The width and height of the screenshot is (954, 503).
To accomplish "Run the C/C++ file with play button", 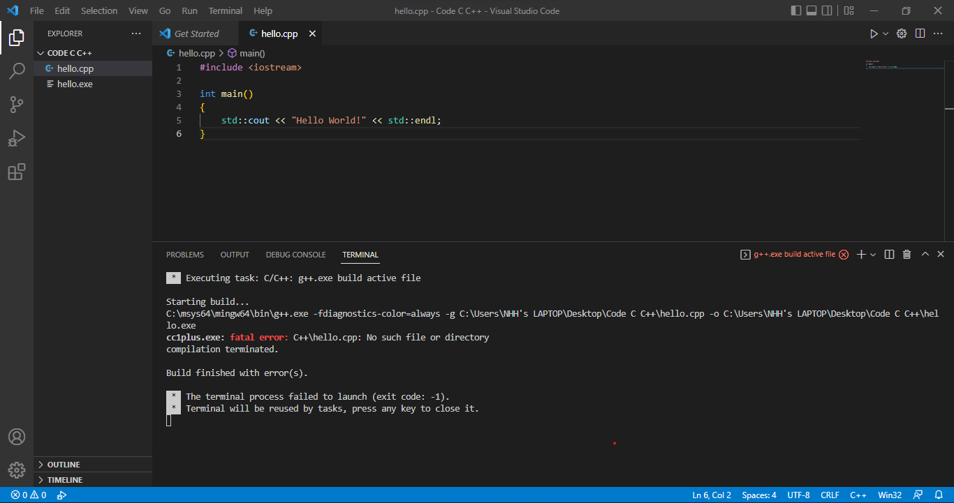I will [x=874, y=33].
